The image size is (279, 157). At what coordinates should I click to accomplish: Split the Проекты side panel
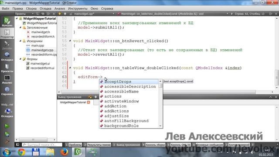pyautogui.click(x=48, y=14)
